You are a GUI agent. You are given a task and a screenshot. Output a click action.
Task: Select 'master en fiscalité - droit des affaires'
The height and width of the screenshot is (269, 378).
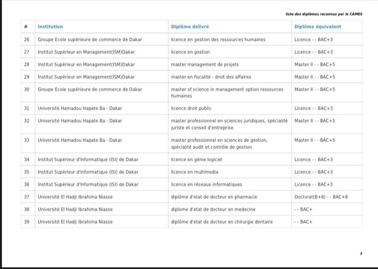211,77
